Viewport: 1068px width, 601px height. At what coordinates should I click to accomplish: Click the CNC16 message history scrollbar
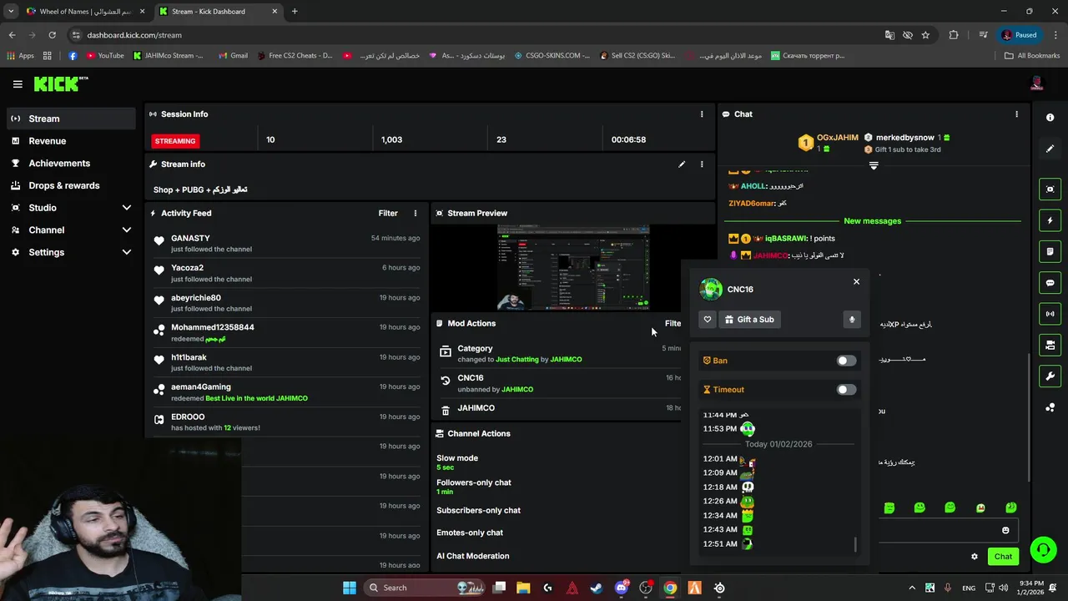click(x=855, y=545)
